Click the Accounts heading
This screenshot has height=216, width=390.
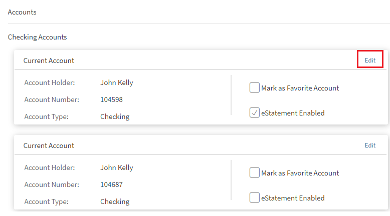coord(22,12)
